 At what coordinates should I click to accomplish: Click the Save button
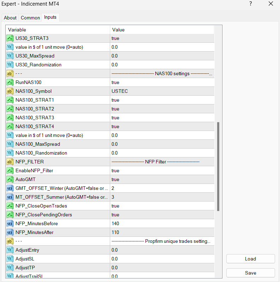[x=250, y=273]
